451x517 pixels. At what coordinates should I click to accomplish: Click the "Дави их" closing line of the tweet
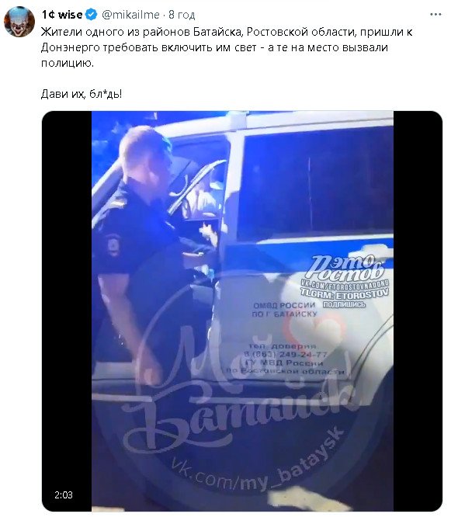(82, 94)
